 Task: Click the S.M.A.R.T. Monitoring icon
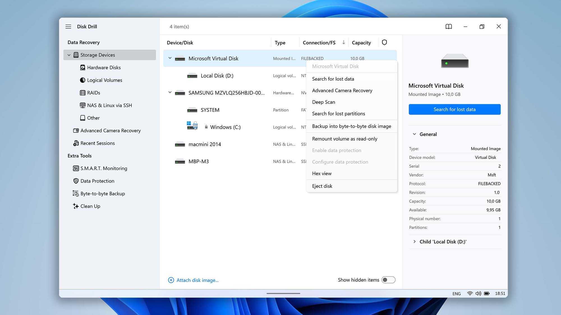pos(76,168)
